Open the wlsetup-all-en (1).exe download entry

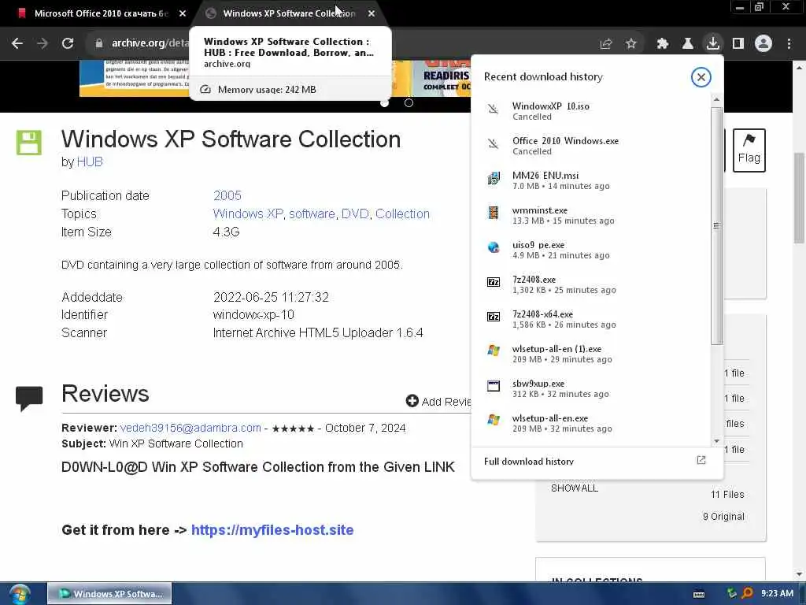(x=591, y=354)
